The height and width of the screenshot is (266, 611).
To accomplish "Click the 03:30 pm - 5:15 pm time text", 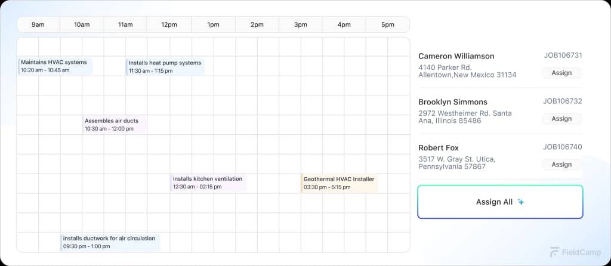I will coord(327,187).
